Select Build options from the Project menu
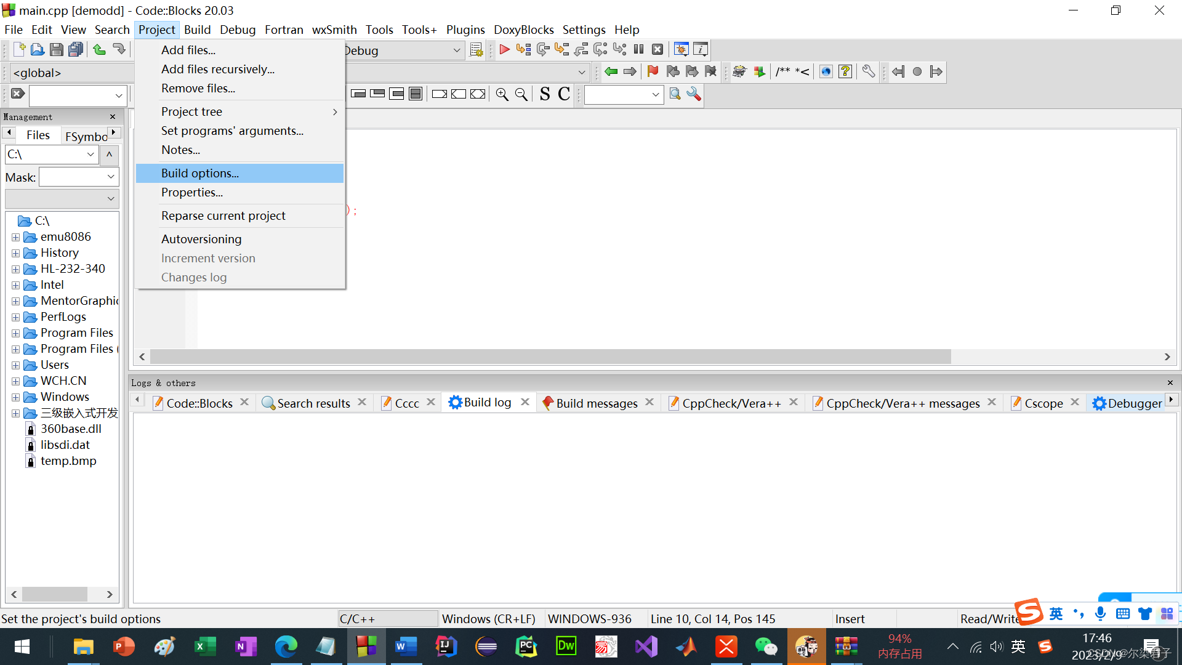1182x665 pixels. pyautogui.click(x=199, y=173)
